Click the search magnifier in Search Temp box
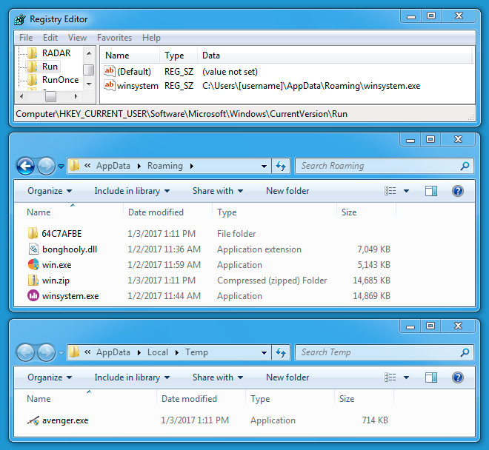 click(x=465, y=352)
